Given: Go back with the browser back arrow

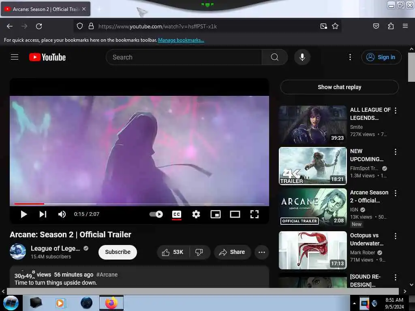Looking at the screenshot, I should tap(10, 26).
